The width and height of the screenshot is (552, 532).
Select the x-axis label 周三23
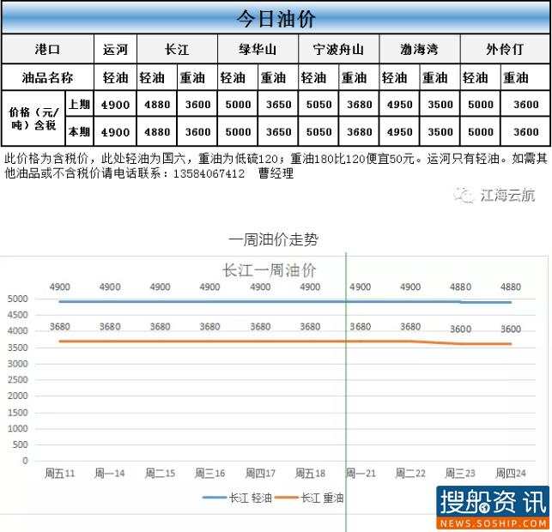460,474
